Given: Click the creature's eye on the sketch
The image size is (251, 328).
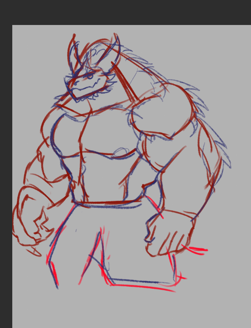Looking at the screenshot, I should click(90, 75).
